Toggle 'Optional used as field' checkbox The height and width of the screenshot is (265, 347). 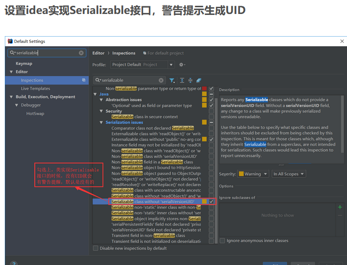point(212,106)
